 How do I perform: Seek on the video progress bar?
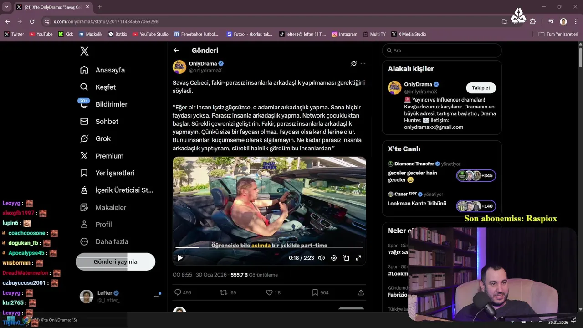269,247
